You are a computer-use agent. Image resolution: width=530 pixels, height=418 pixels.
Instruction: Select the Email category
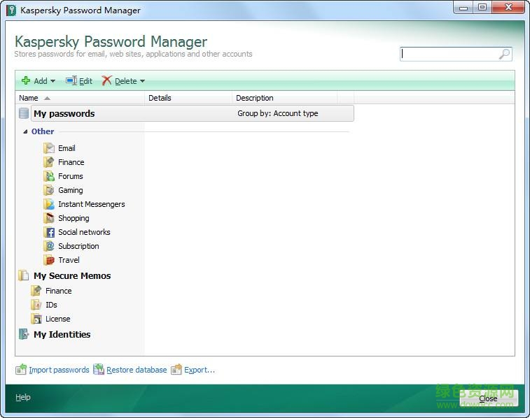pos(67,148)
